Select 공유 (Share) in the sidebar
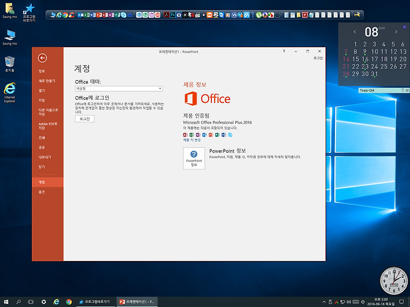The image size is (410, 307). 42,147
